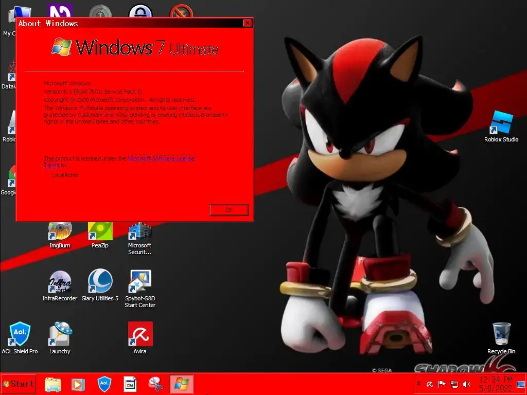Select the Roblox Studio desktop shortcut

pyautogui.click(x=501, y=127)
